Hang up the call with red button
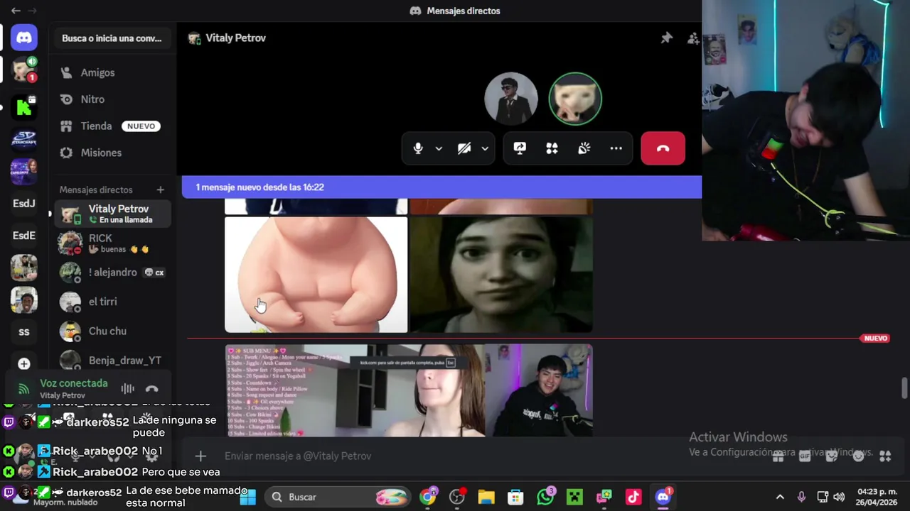Image resolution: width=910 pixels, height=511 pixels. pos(663,148)
